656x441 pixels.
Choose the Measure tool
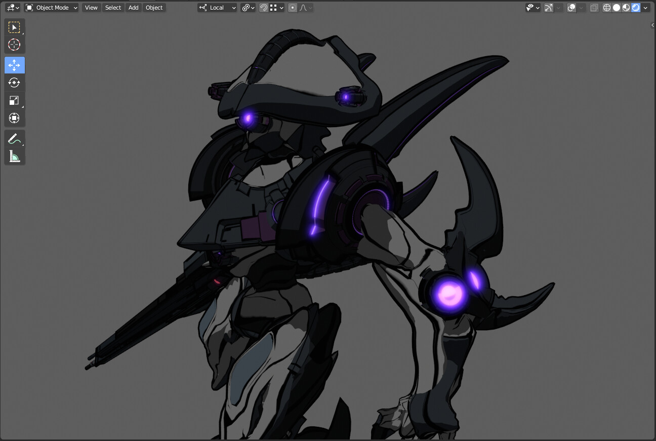click(x=13, y=156)
